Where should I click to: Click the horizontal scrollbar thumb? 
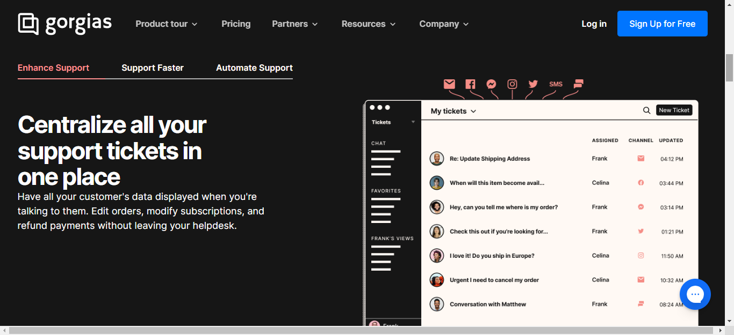click(362, 331)
